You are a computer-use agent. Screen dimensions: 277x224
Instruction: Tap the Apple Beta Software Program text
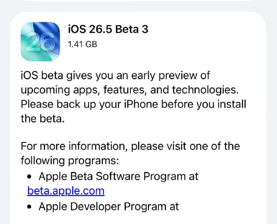(x=119, y=176)
